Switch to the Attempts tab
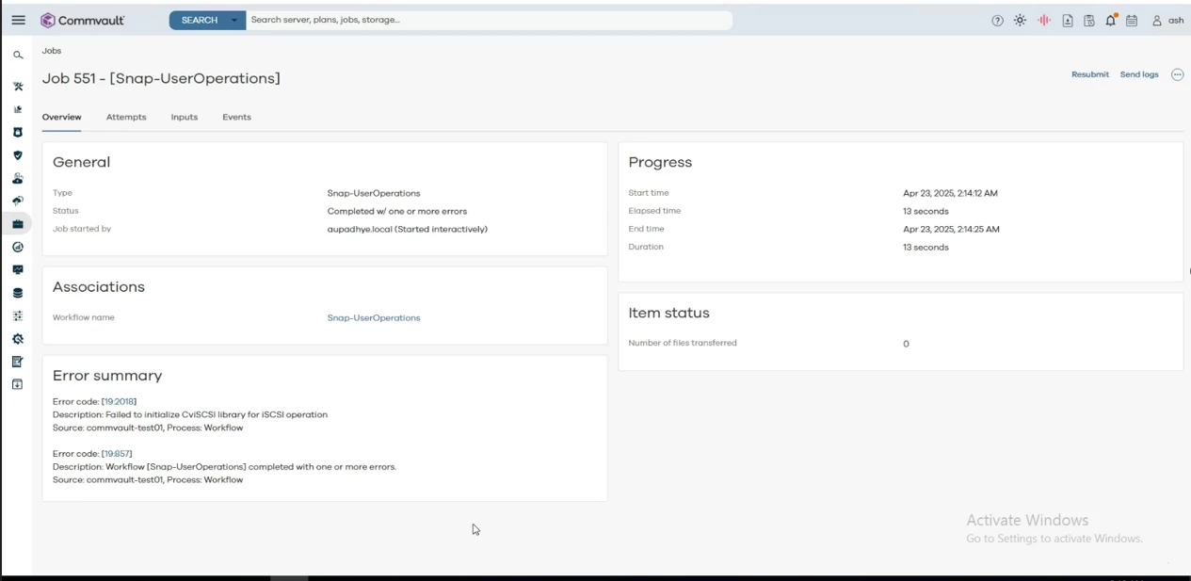This screenshot has height=581, width=1191. coord(126,118)
